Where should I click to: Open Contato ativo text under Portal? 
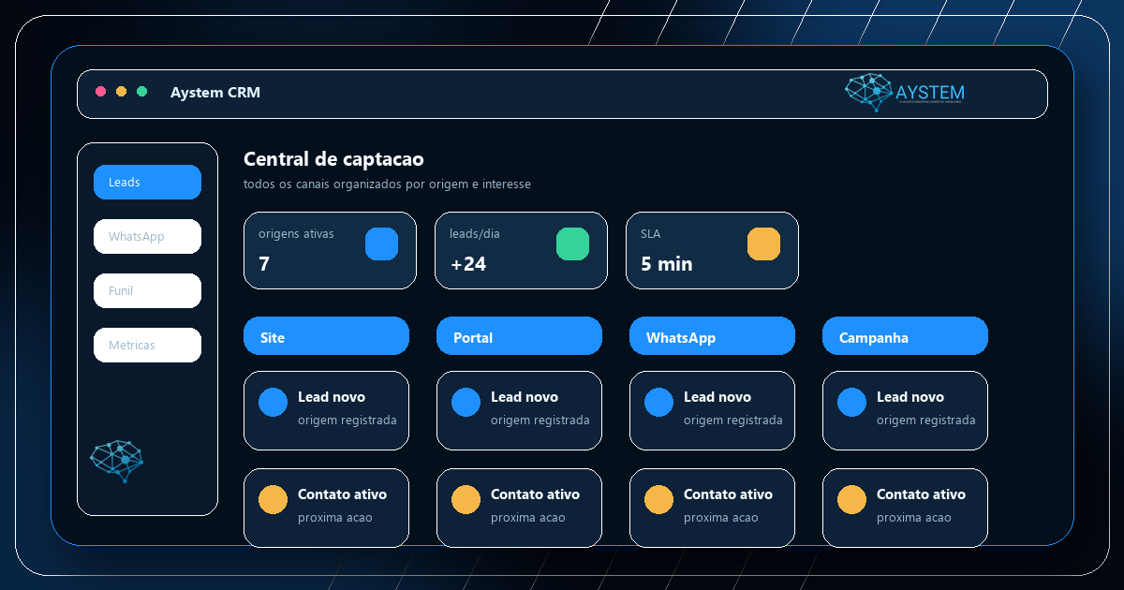point(535,494)
